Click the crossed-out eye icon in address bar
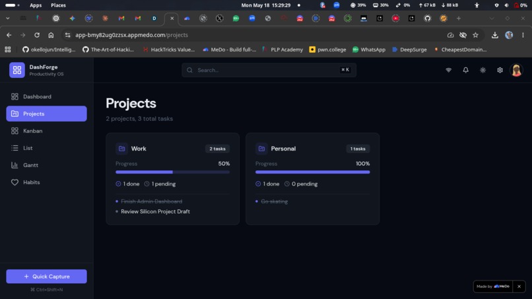This screenshot has height=299, width=532. point(463,35)
